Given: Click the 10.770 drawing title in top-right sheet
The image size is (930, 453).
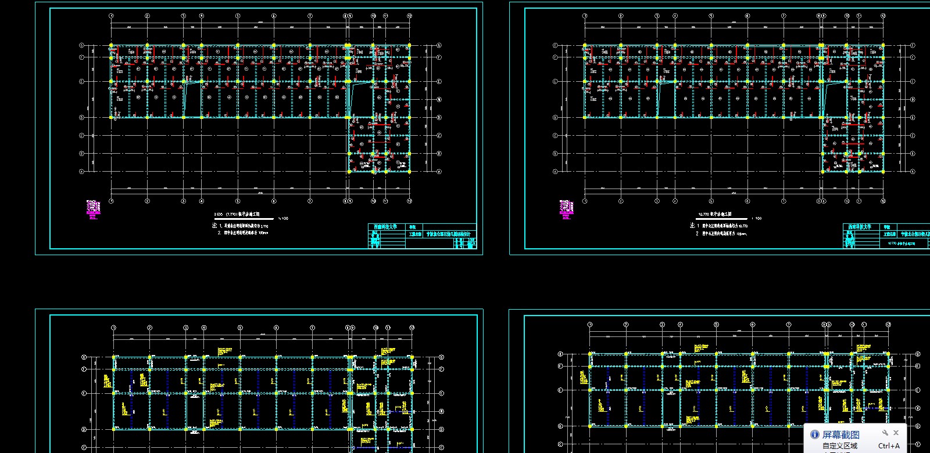Looking at the screenshot, I should coord(716,214).
